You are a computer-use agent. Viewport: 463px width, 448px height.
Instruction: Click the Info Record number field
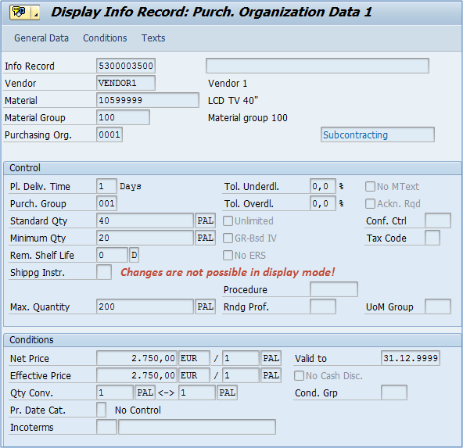[126, 66]
